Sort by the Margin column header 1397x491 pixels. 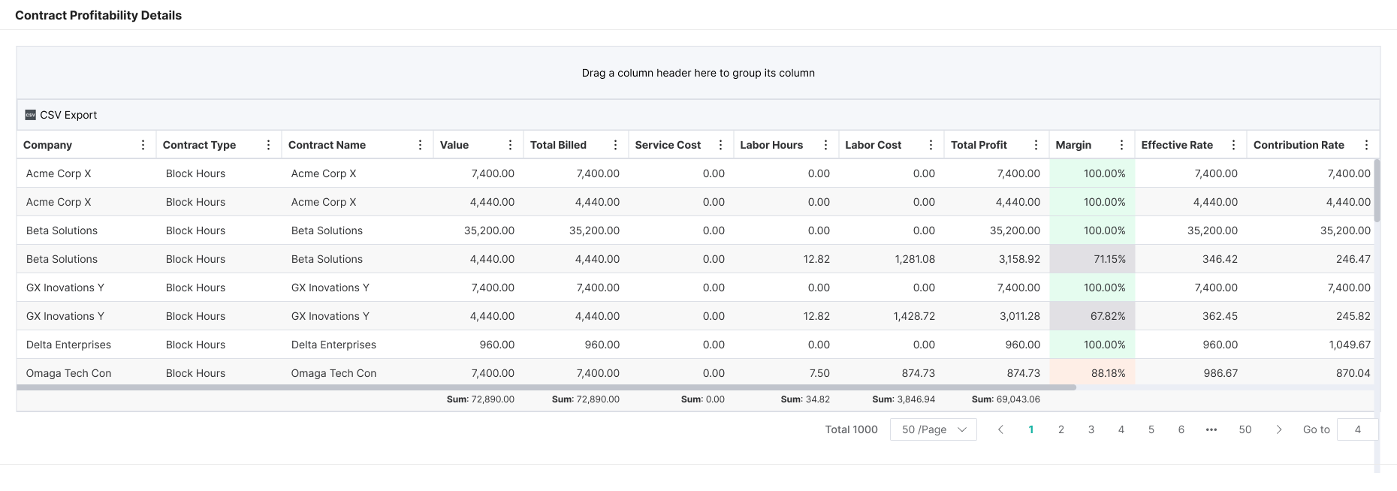click(1073, 145)
